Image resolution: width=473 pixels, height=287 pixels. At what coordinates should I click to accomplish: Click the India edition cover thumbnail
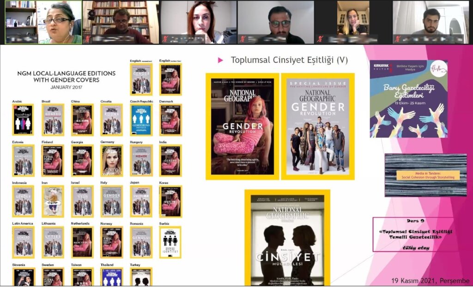pyautogui.click(x=171, y=161)
